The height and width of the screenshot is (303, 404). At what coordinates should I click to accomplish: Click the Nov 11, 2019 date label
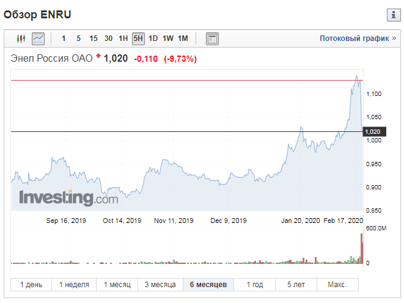(174, 221)
